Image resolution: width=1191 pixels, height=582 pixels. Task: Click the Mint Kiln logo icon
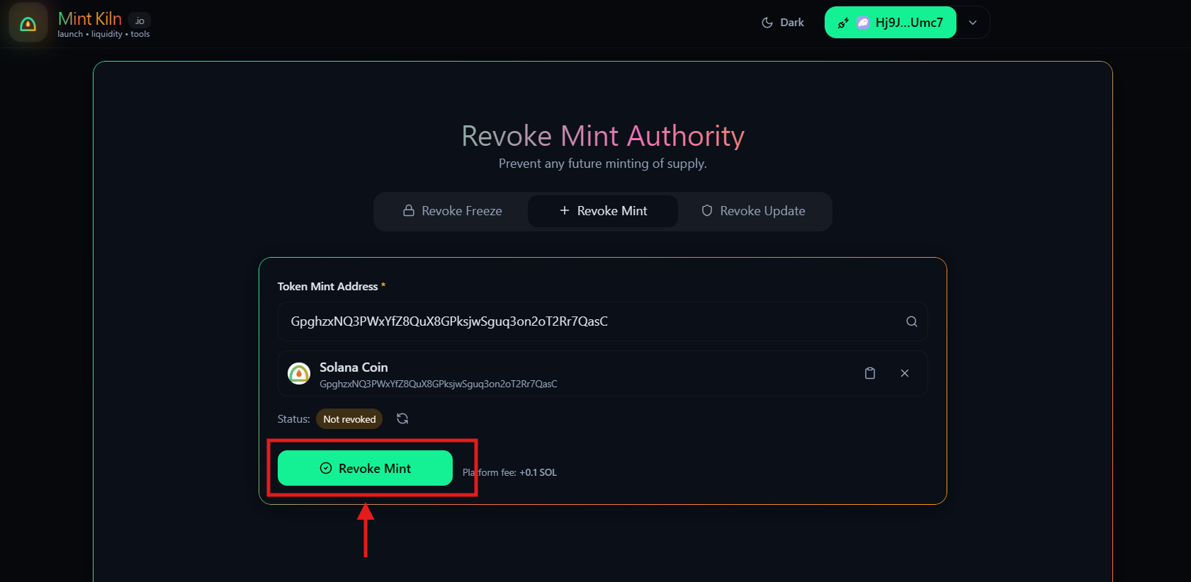point(28,23)
